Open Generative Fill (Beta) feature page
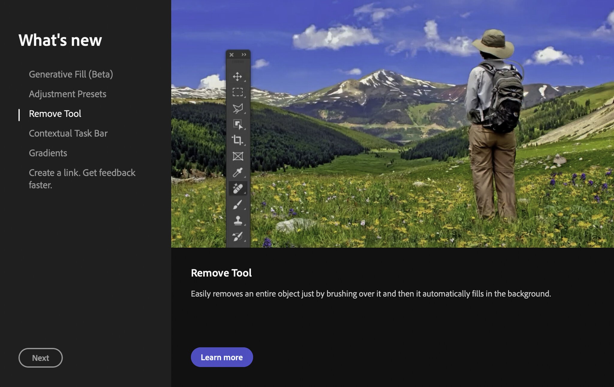Screen dimensions: 614x387 coord(71,74)
